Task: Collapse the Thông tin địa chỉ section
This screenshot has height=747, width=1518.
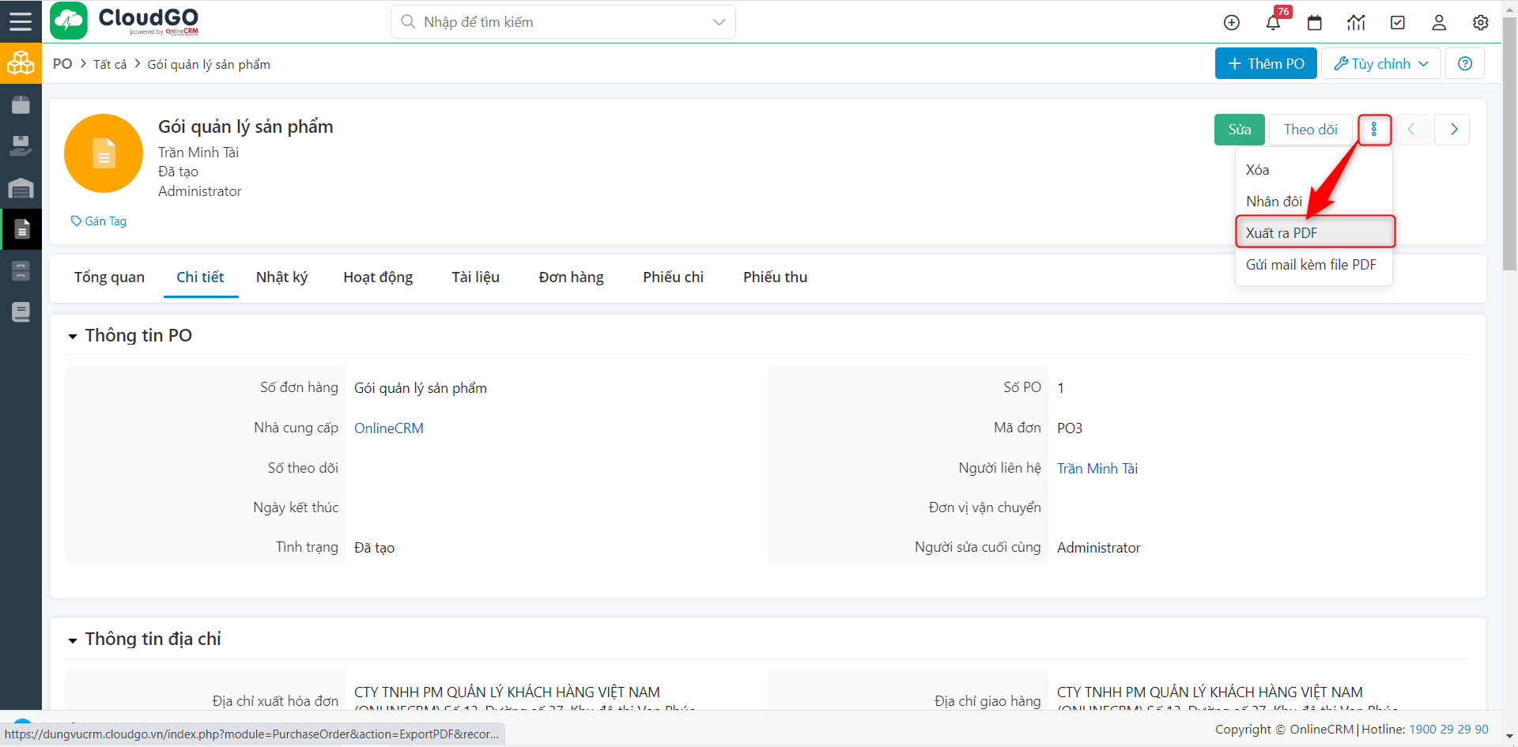Action: click(x=73, y=640)
